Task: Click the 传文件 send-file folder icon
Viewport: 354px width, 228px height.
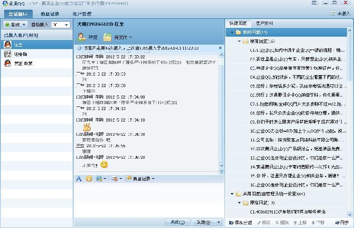Action: (x=108, y=37)
